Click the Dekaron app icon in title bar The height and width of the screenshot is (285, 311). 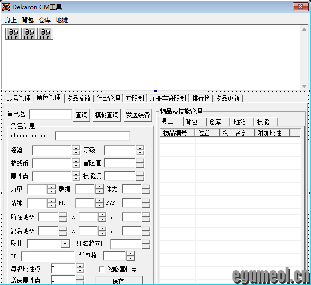6,7
